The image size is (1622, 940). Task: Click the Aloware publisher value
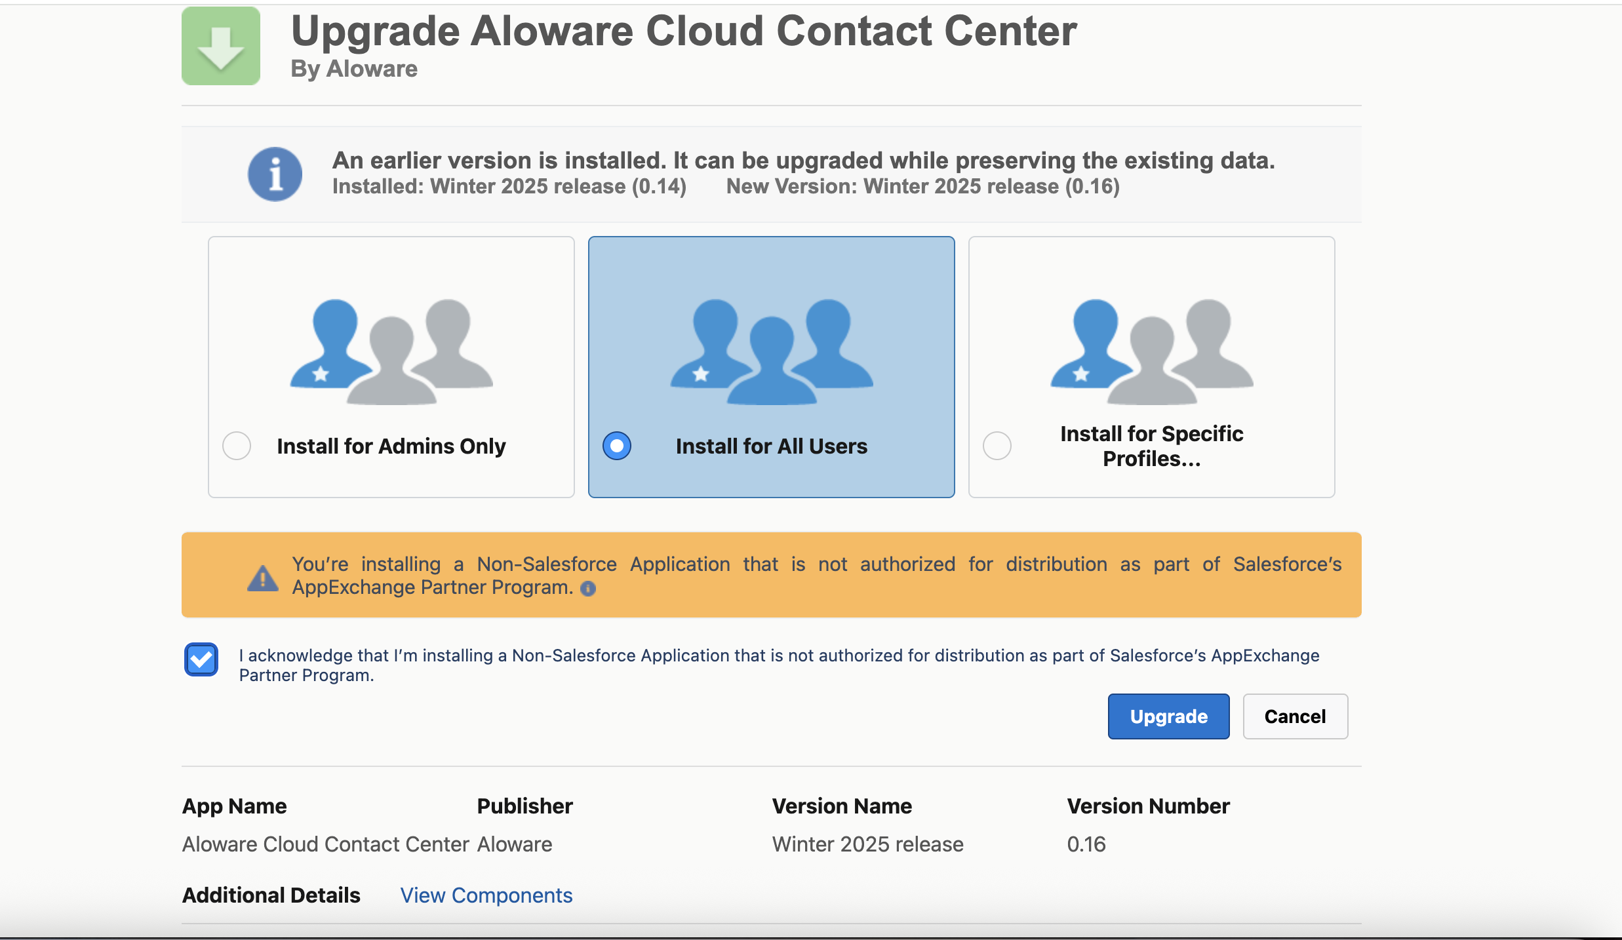pos(515,844)
